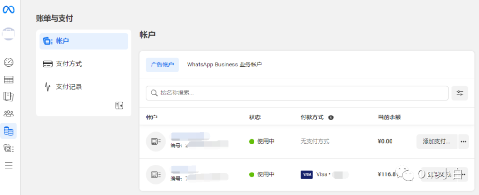The height and width of the screenshot is (195, 479).
Task: Click the 添加支付 button
Action: click(437, 142)
